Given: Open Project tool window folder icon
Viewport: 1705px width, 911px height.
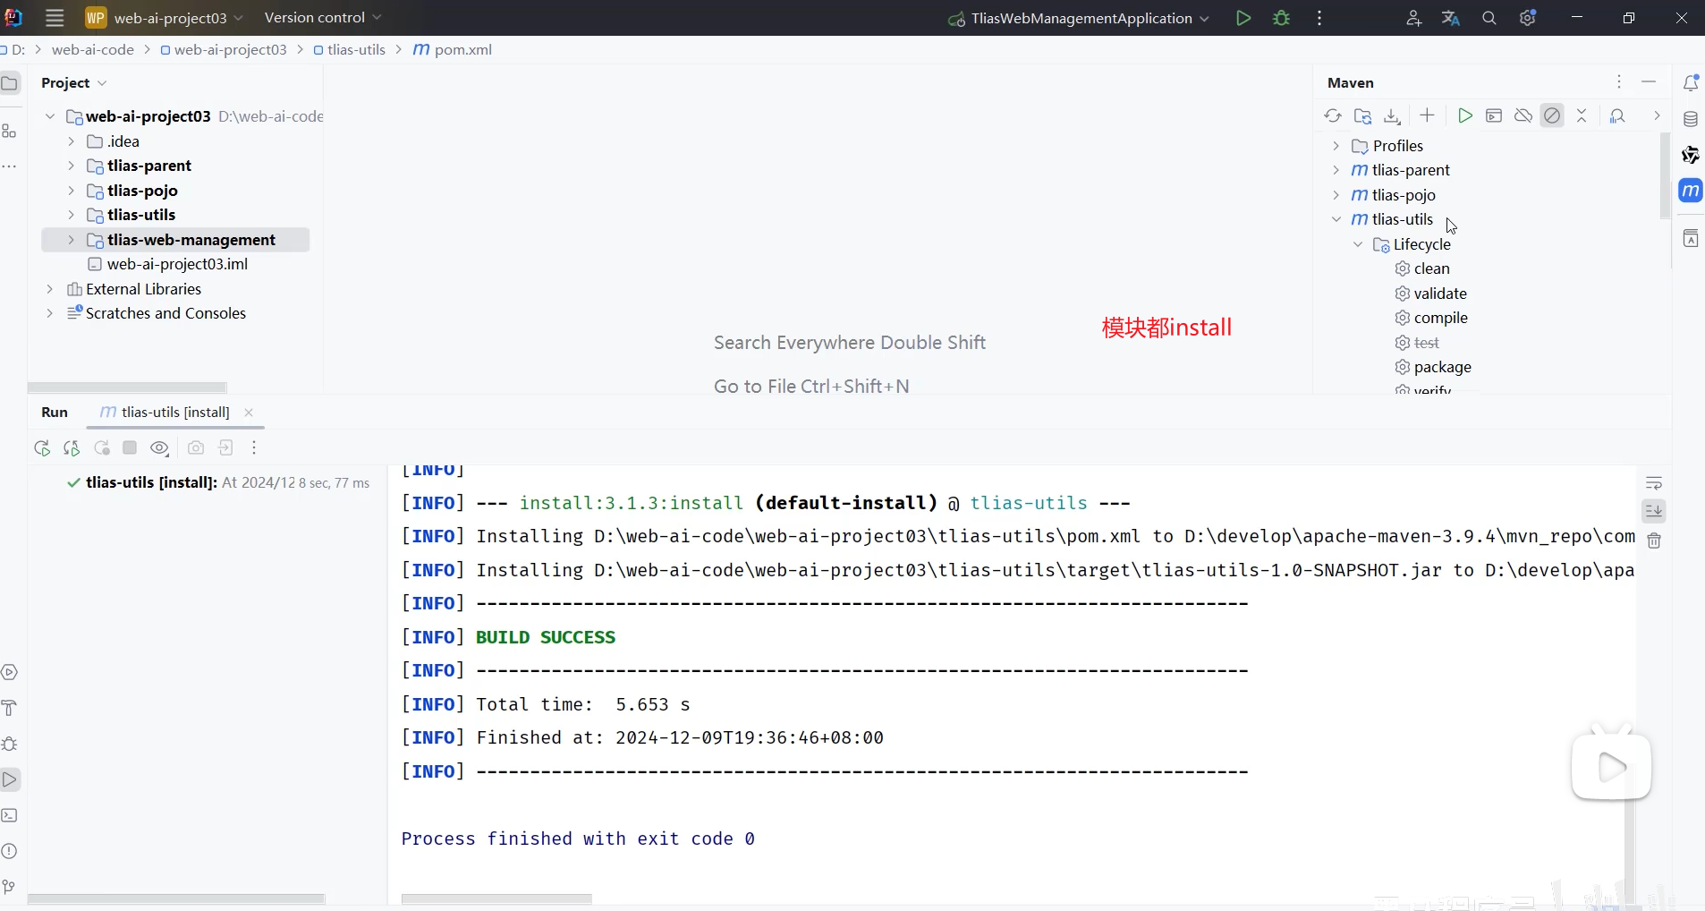Looking at the screenshot, I should 9,83.
